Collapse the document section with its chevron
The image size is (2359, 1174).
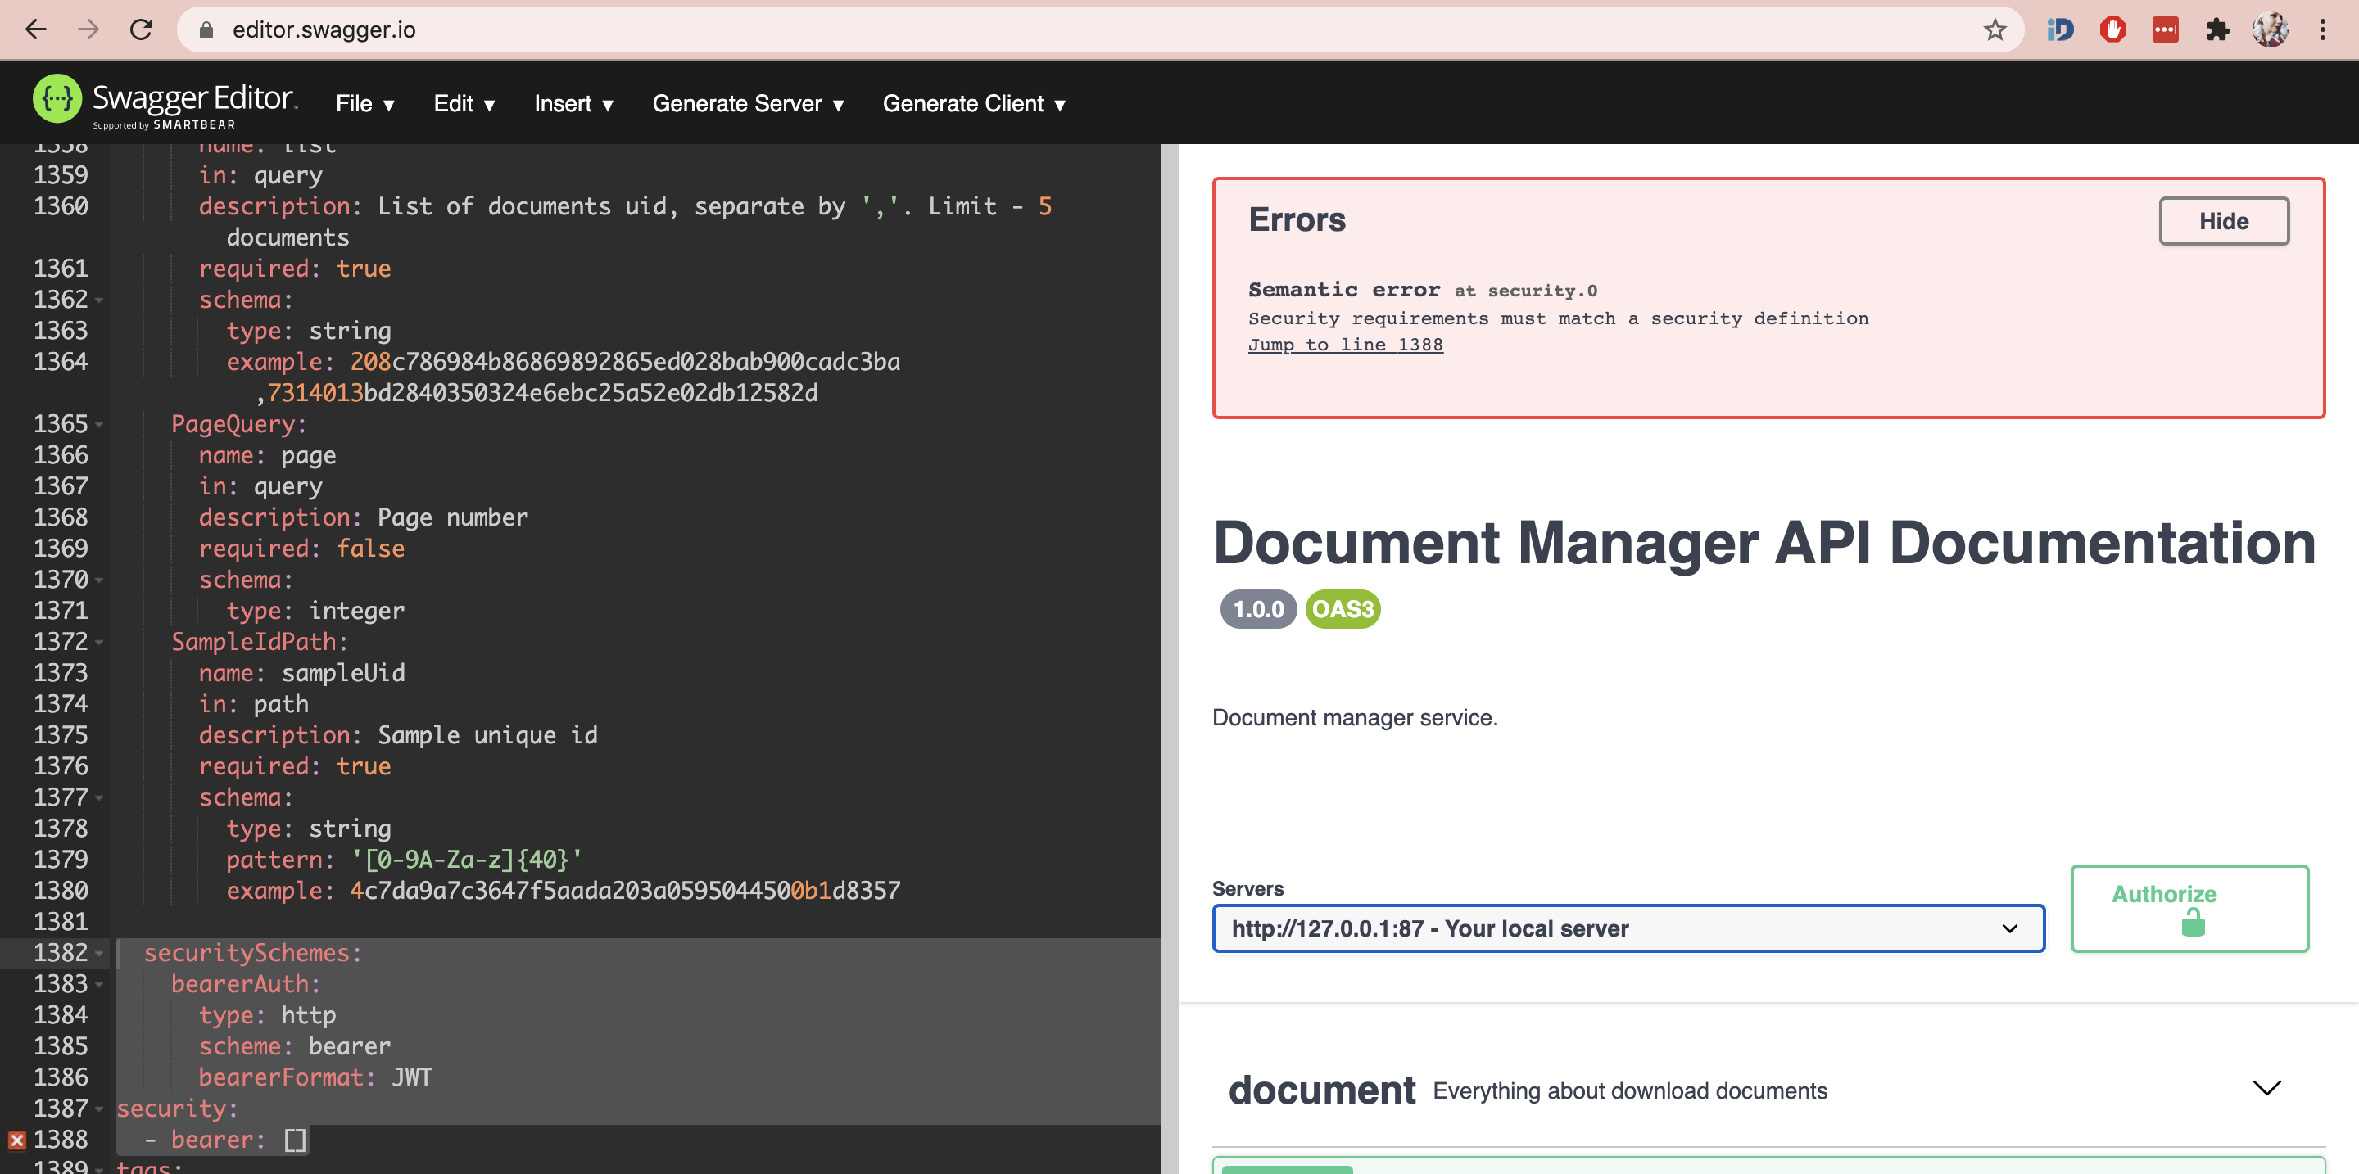click(2266, 1088)
